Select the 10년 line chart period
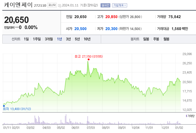This screenshot has height=133, width=196. [x=87, y=39]
